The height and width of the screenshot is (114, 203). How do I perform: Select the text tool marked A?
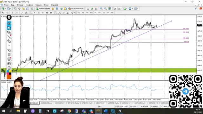coord(35,13)
